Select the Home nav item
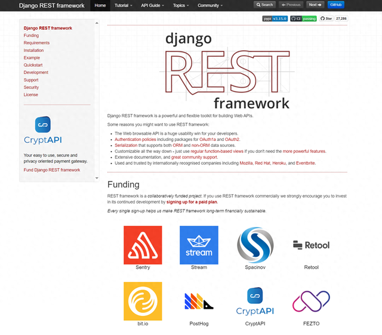 (x=100, y=5)
